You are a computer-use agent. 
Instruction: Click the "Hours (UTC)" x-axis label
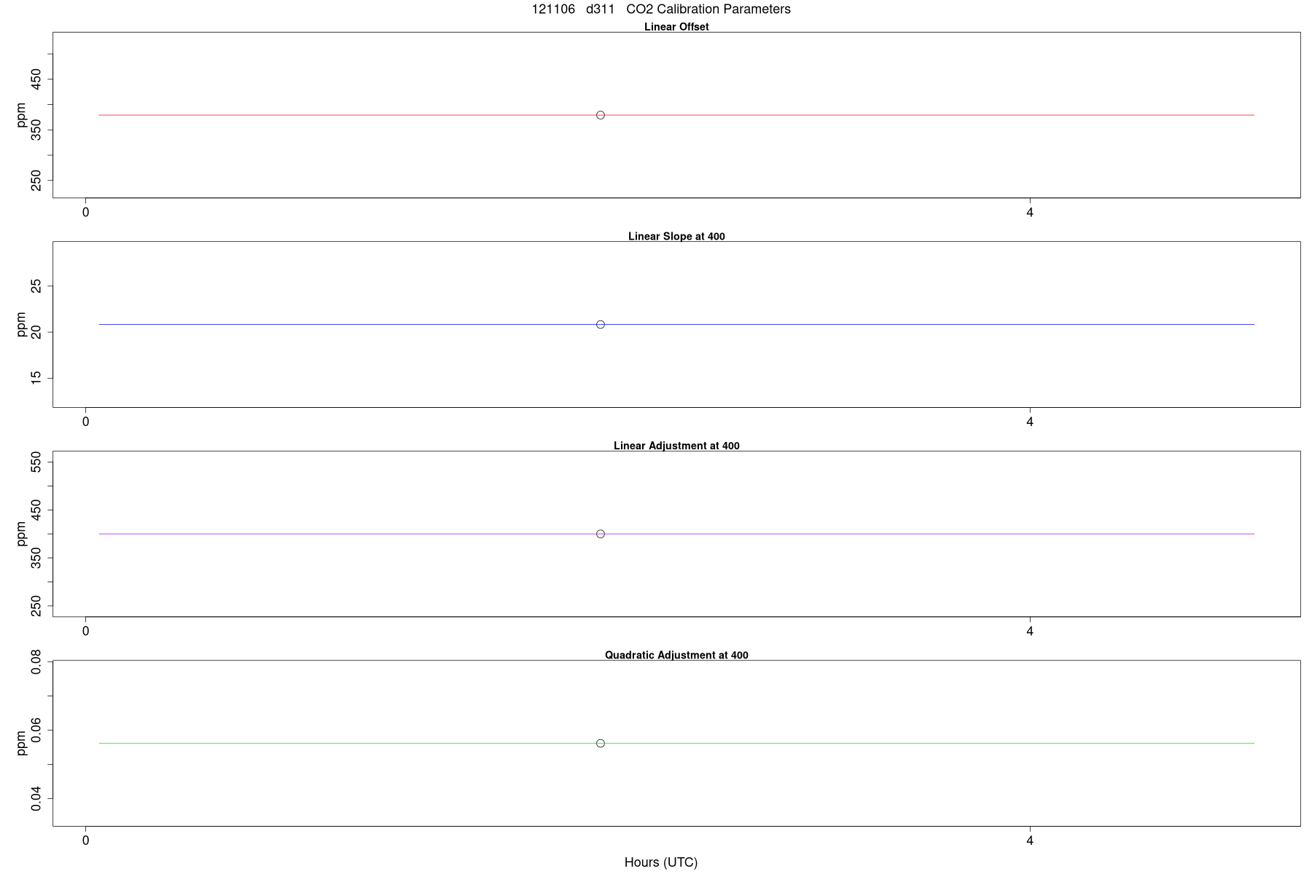point(661,862)
